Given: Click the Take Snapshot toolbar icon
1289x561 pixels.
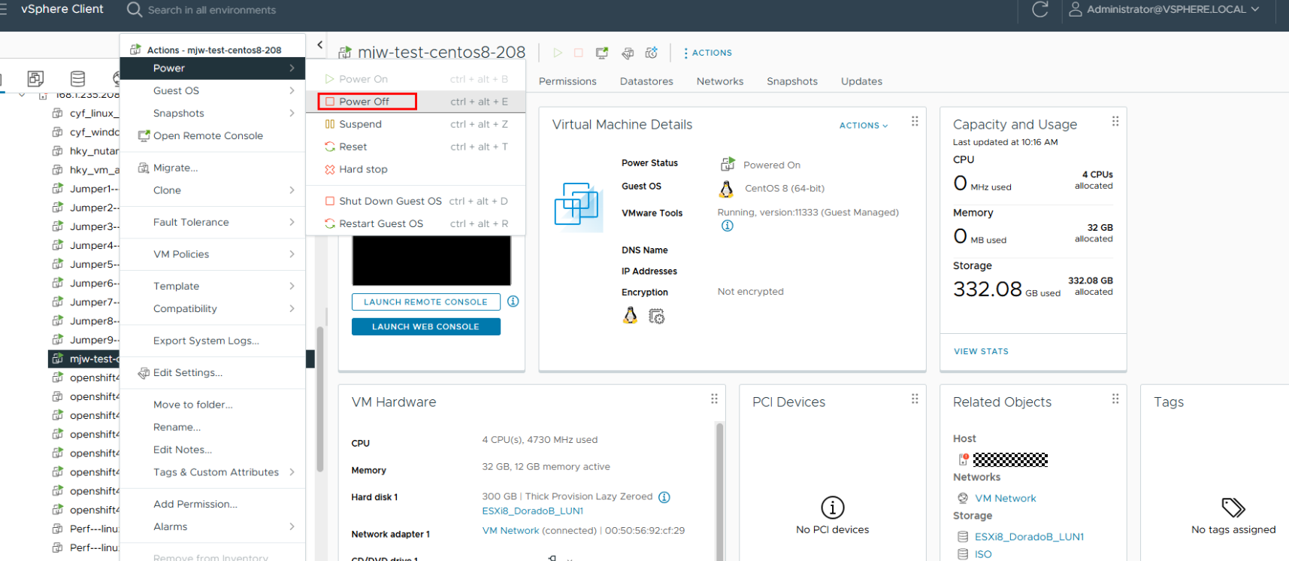Looking at the screenshot, I should (x=652, y=53).
